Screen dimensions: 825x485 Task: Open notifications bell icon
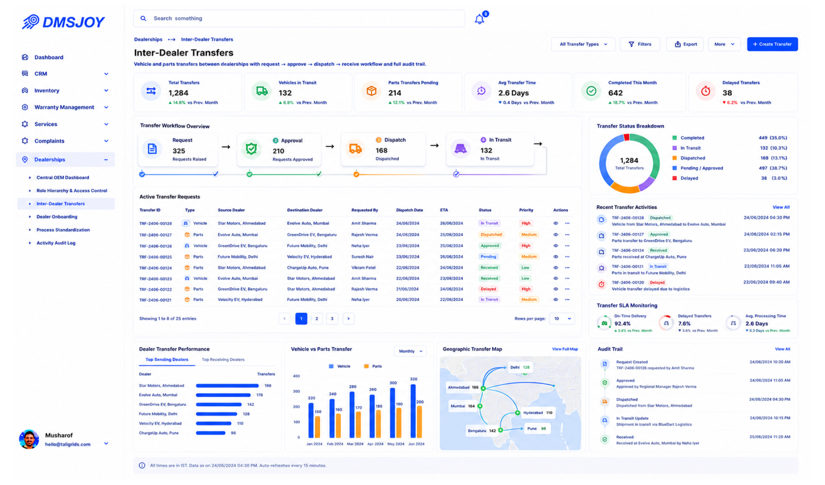[479, 19]
